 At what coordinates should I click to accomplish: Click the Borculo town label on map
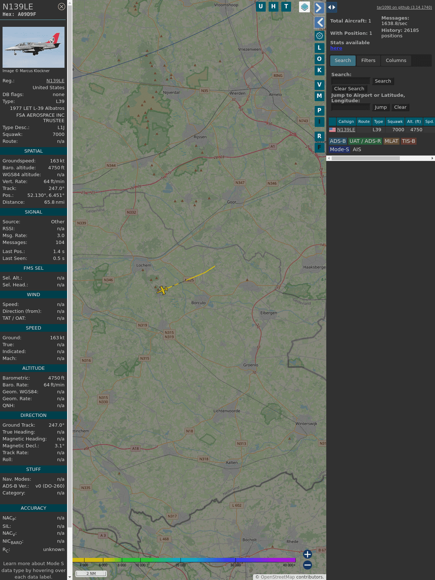click(198, 303)
